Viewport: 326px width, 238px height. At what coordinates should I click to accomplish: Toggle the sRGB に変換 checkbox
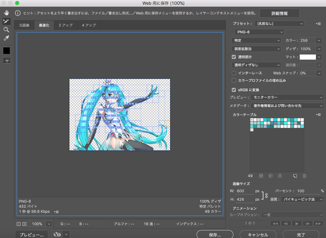pos(234,90)
